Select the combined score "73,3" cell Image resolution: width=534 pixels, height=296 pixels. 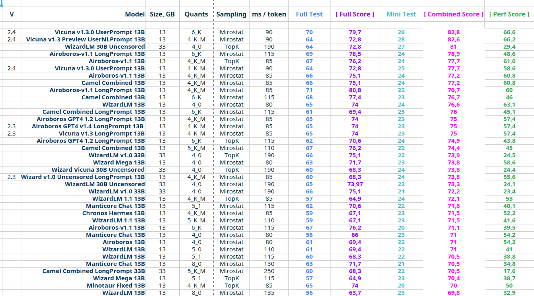(453, 184)
